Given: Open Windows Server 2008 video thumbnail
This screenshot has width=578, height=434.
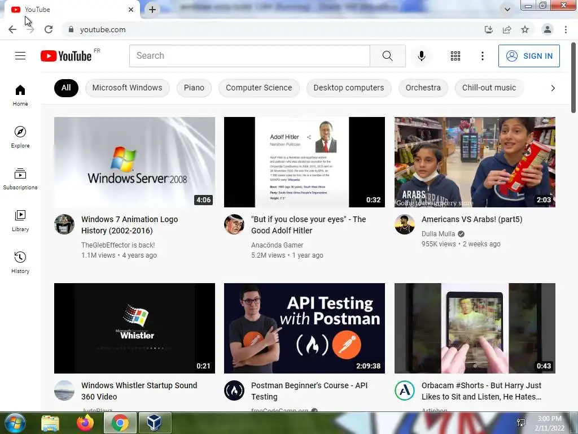Looking at the screenshot, I should coord(134,162).
